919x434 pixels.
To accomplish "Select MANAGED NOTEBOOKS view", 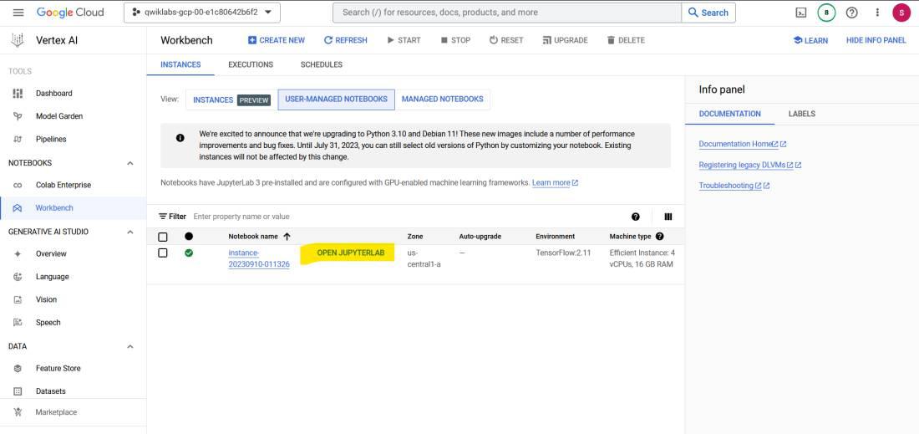I will coord(443,100).
